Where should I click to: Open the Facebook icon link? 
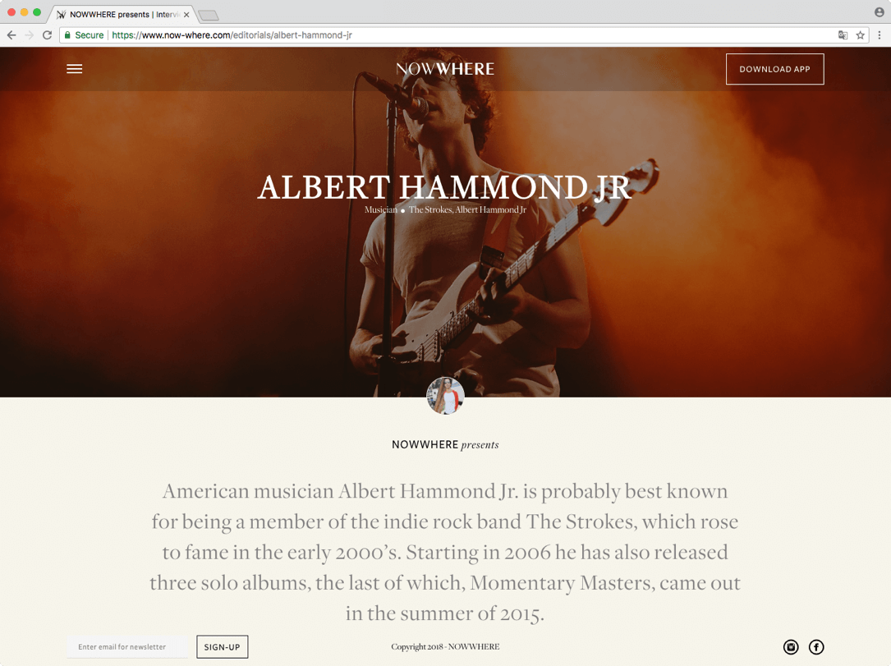click(816, 646)
